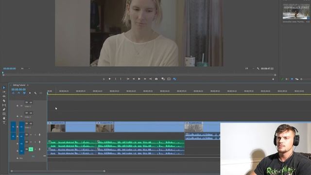Toggle insert sequences as nests
This screenshot has height=175, width=311.
(13, 93)
